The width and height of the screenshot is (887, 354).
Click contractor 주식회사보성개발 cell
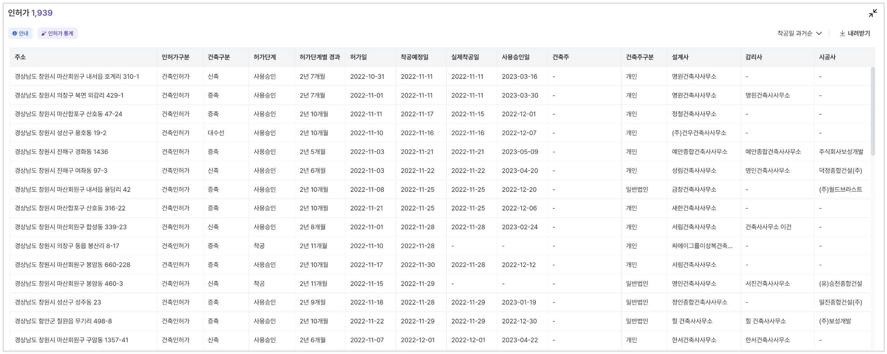click(x=841, y=152)
